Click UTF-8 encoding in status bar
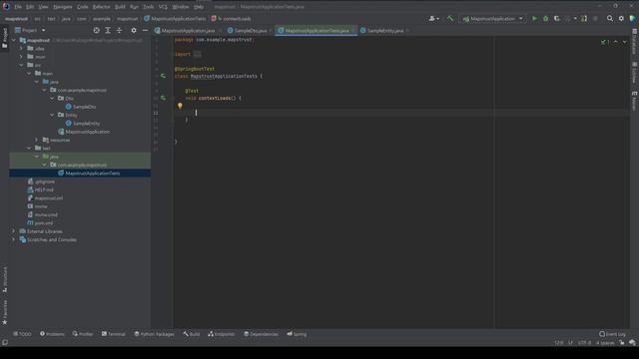Viewport: 639px width, 359px height. point(584,342)
